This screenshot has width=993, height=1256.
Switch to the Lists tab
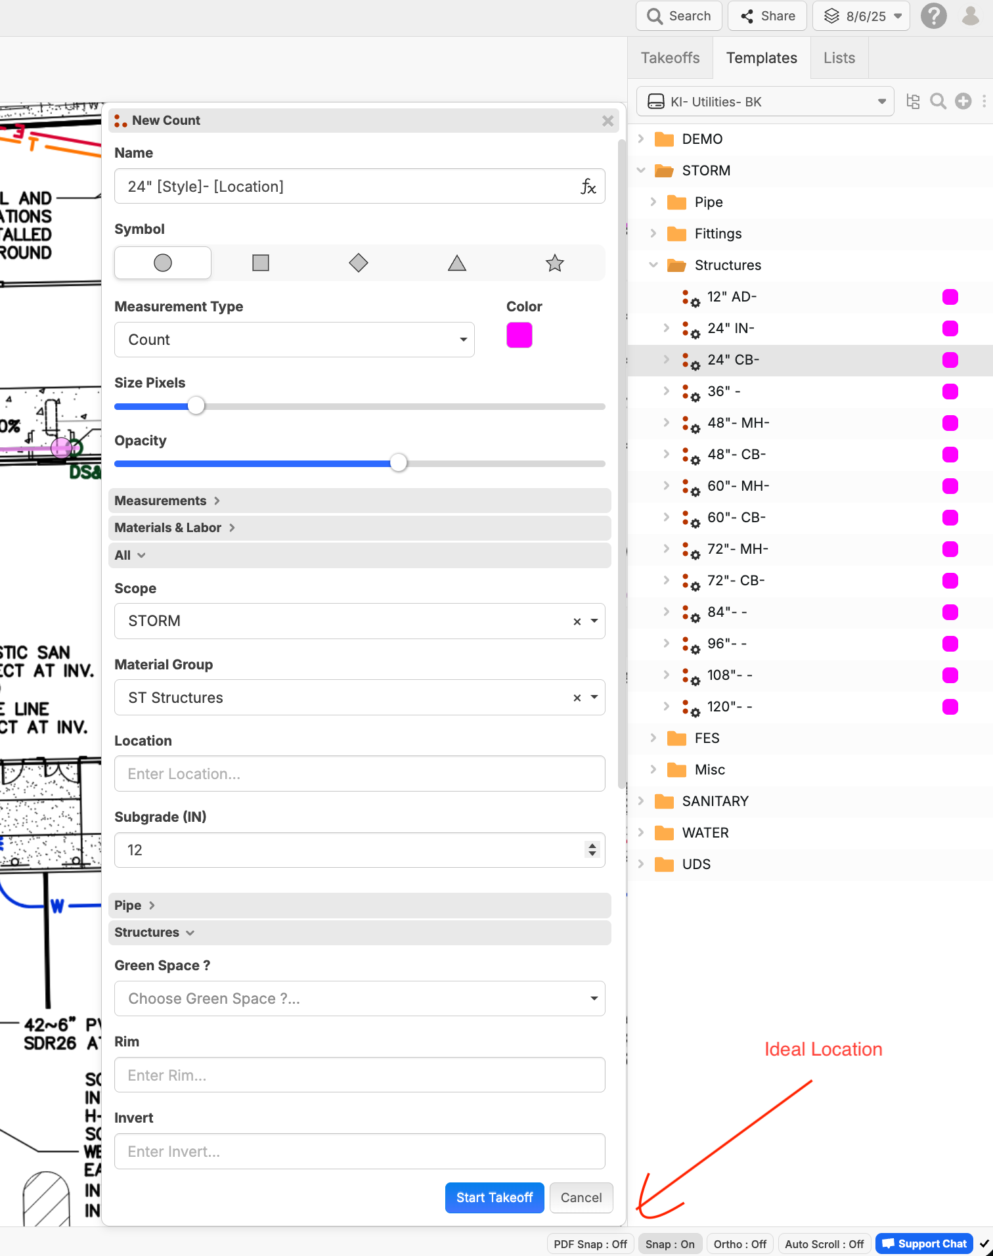point(839,58)
